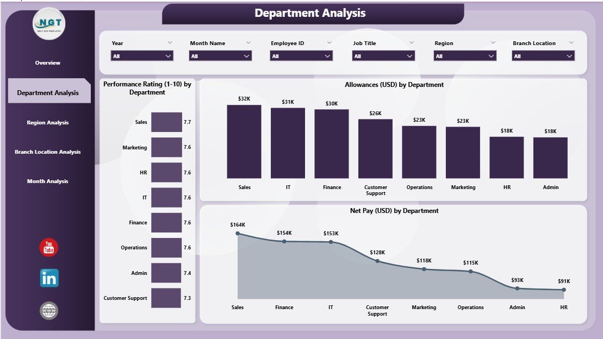Screen dimensions: 603x339
Task: Open the Year filter dropdown
Action: 141,55
